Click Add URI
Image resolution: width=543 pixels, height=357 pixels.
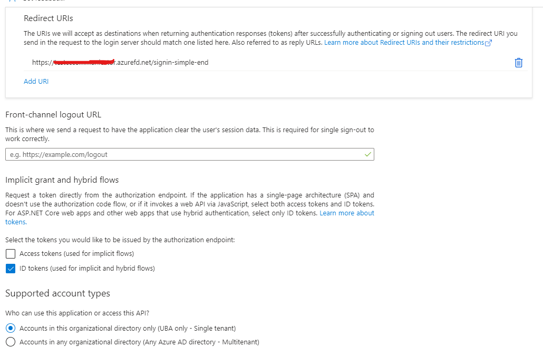(x=36, y=81)
